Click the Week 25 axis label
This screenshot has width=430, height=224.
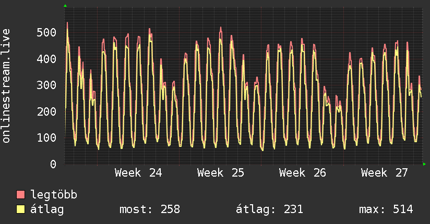[x=221, y=173]
